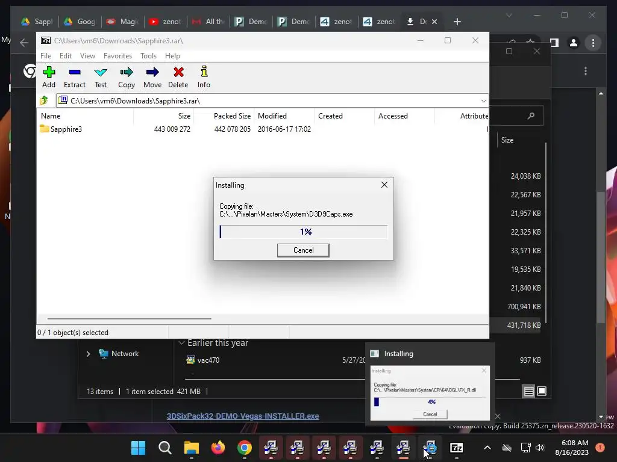Show hidden system tray icons
Screen dimensions: 617x462
pyautogui.click(x=487, y=448)
